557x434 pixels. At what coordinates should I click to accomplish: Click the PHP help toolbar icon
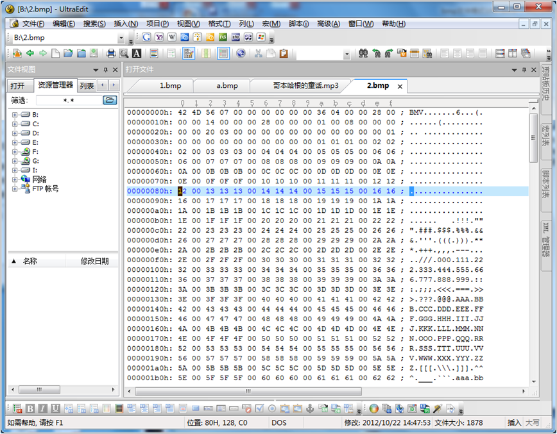click(236, 37)
